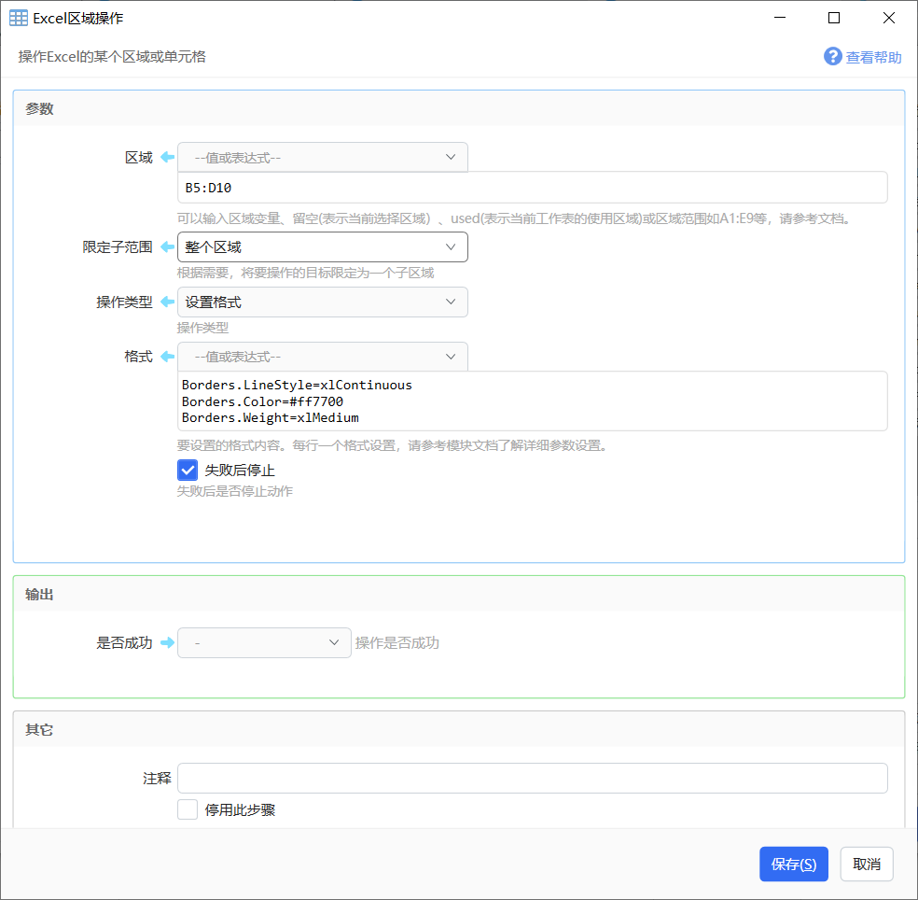This screenshot has height=900, width=918.
Task: Click the 注释 comment input field
Action: click(x=532, y=778)
